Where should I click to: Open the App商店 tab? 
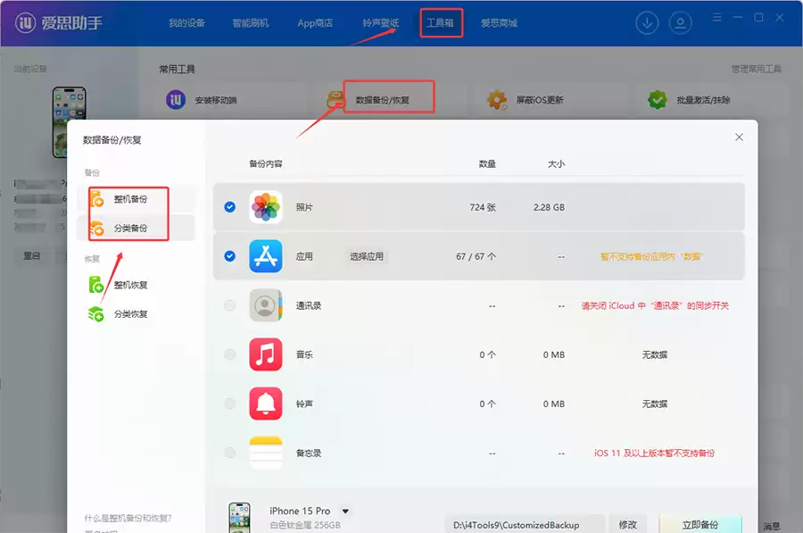(x=315, y=23)
